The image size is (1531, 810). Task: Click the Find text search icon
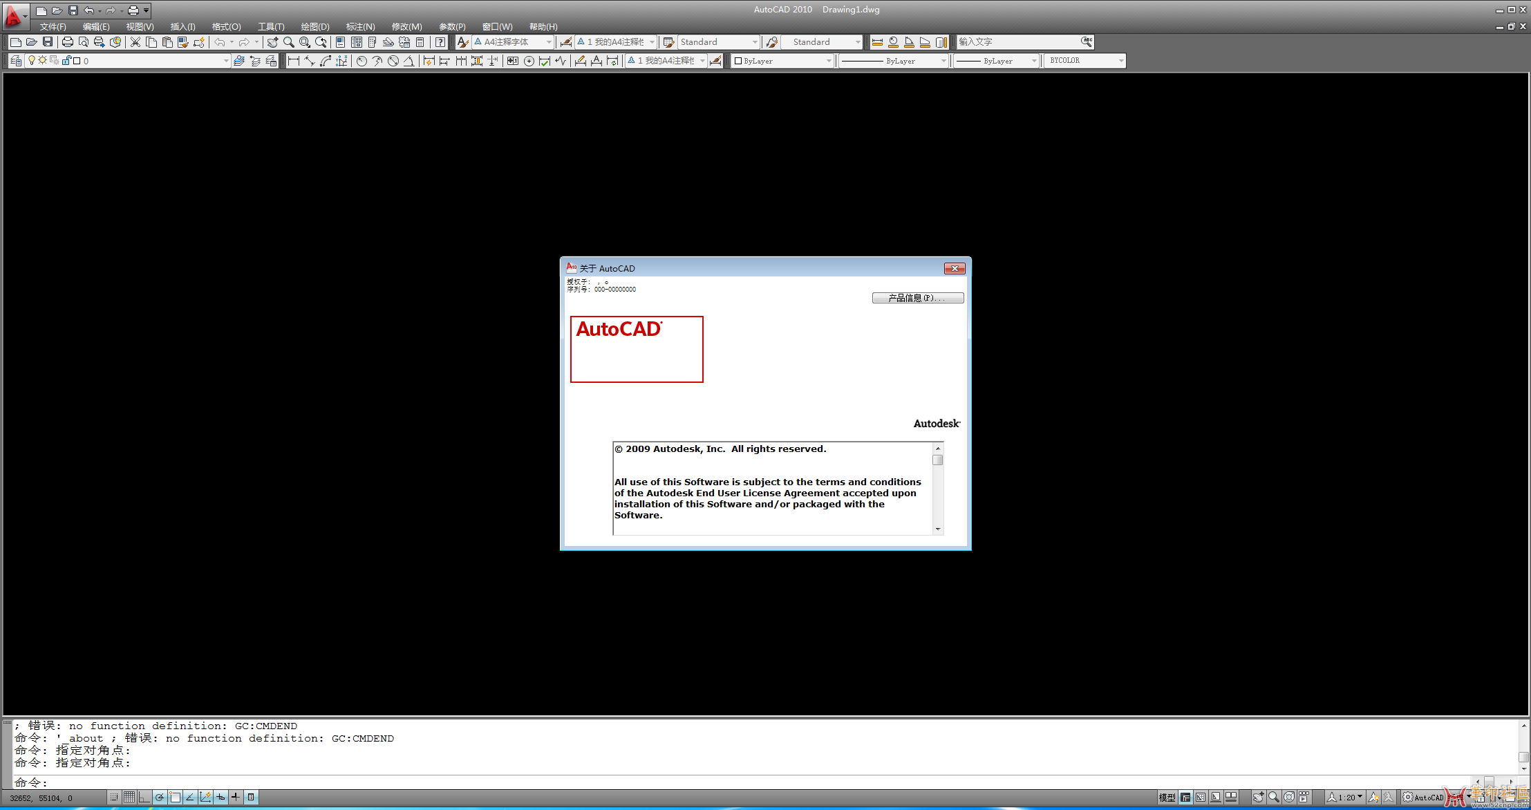pos(1087,41)
